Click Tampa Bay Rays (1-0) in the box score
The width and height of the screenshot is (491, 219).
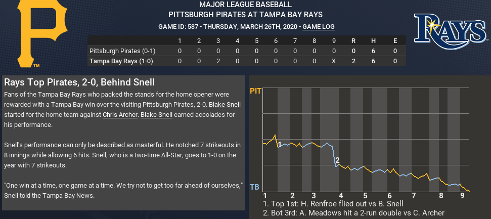coord(121,62)
